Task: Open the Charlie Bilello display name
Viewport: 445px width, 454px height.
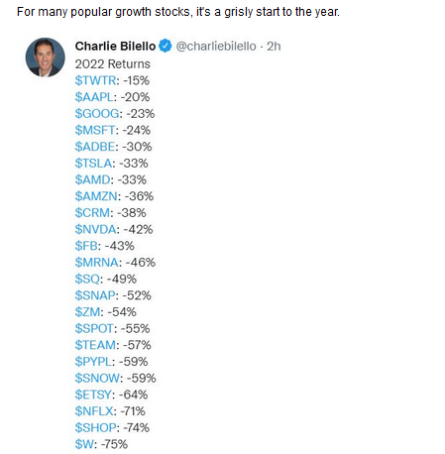Action: click(x=115, y=47)
